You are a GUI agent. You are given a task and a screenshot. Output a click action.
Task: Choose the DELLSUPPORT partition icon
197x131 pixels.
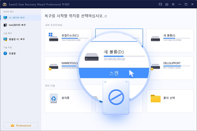click(155, 67)
